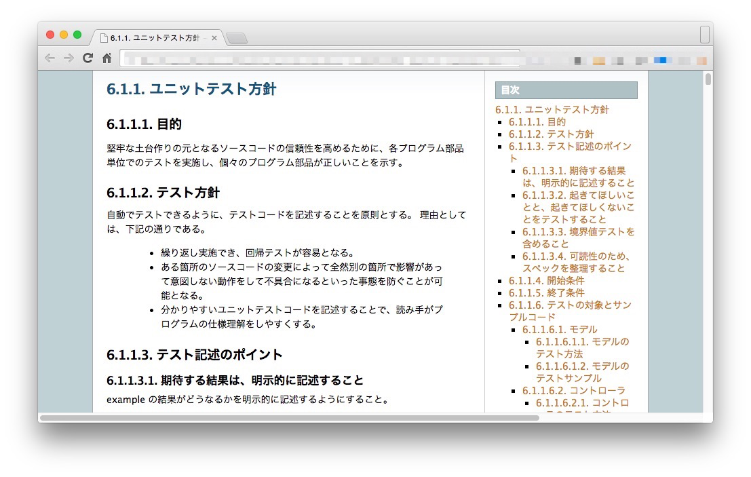Viewport: 751px width, 477px height.
Task: Click the browser forward arrow
Action: coord(69,58)
